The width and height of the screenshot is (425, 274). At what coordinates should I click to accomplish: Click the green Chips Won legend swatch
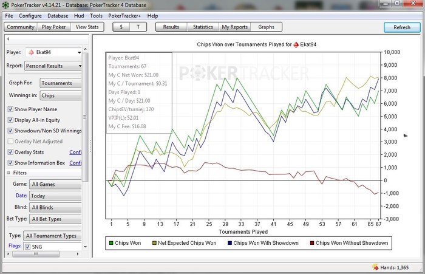111,243
